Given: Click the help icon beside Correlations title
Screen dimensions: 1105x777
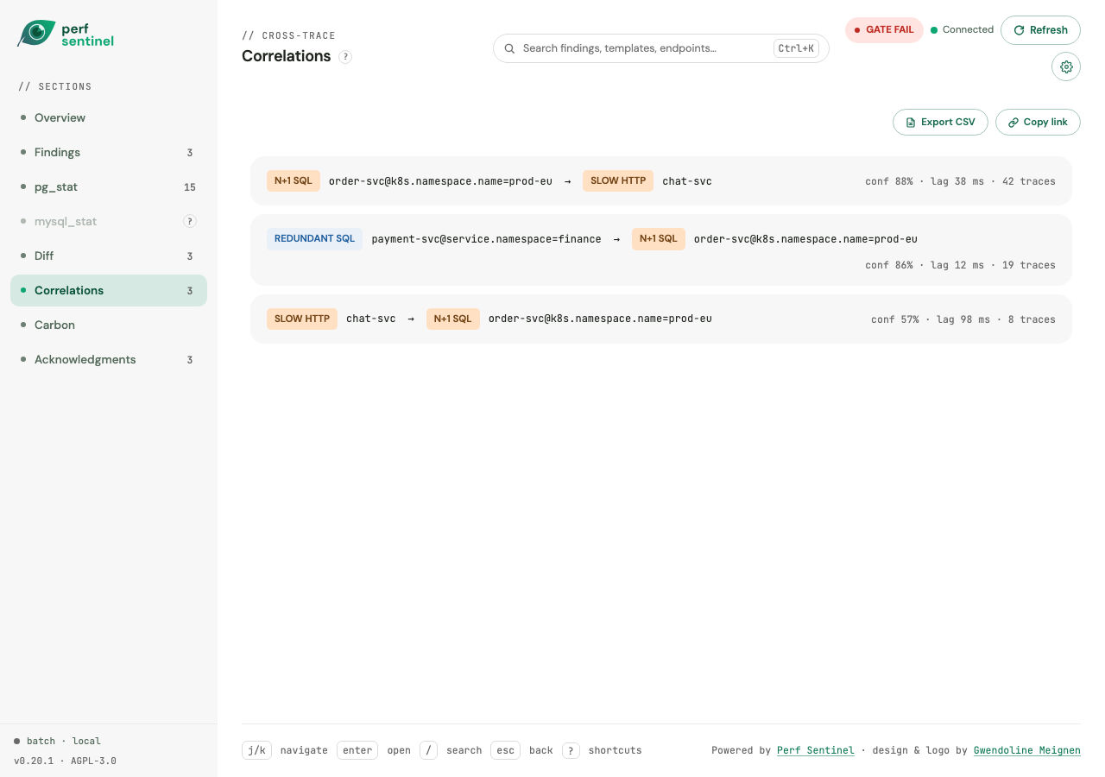Looking at the screenshot, I should pyautogui.click(x=345, y=57).
